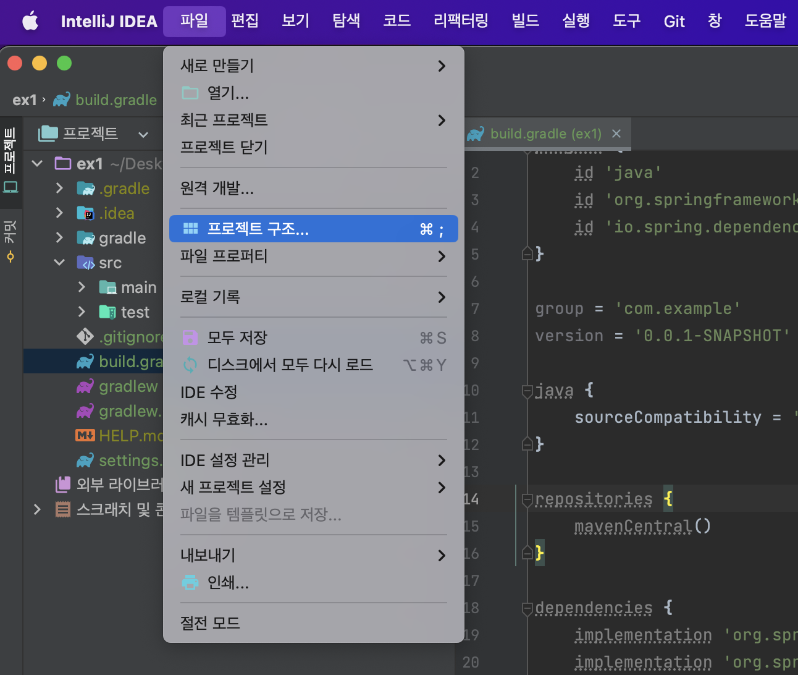Open the Git menu
The height and width of the screenshot is (675, 798).
[x=674, y=21]
